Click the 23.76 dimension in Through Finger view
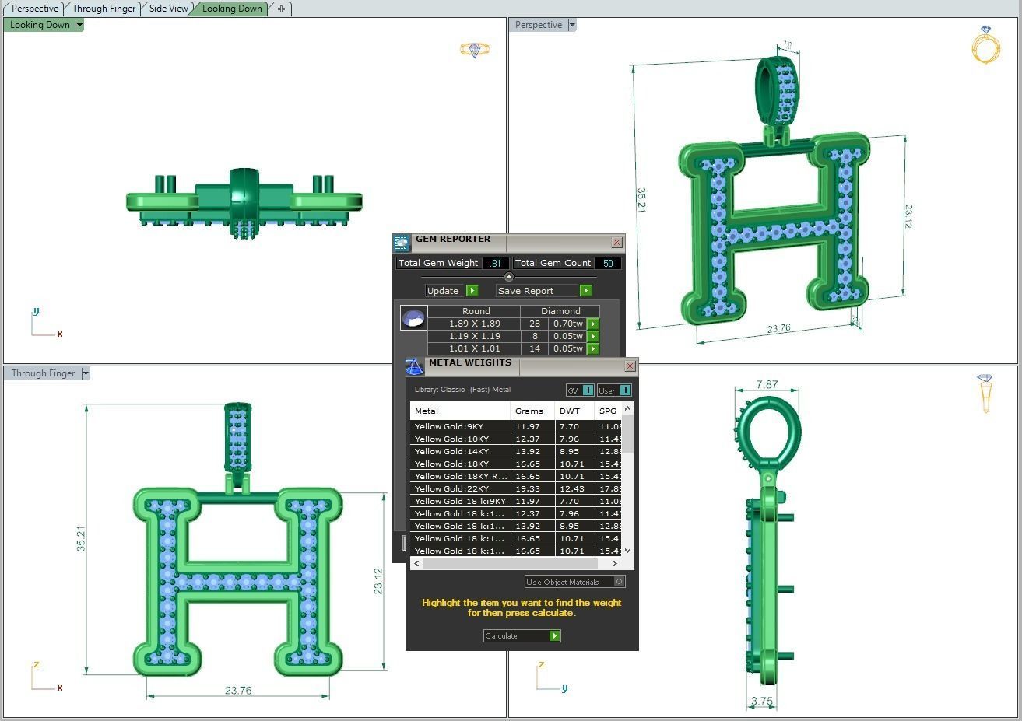1022x721 pixels. (238, 690)
